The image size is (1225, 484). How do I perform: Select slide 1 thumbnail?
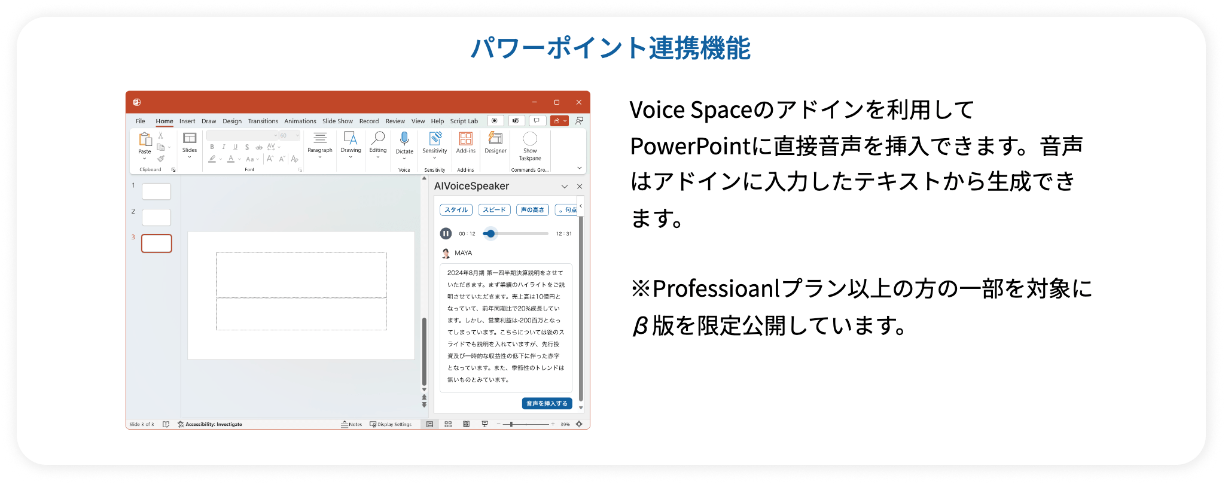click(157, 191)
